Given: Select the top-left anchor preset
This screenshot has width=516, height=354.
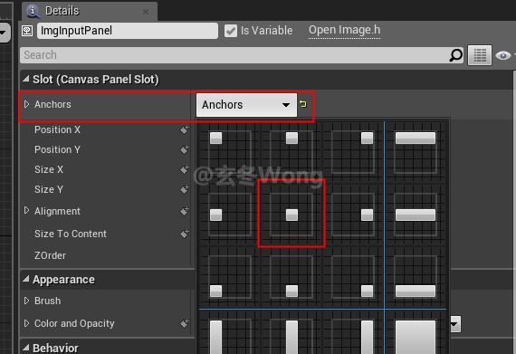Looking at the screenshot, I should click(x=230, y=152).
